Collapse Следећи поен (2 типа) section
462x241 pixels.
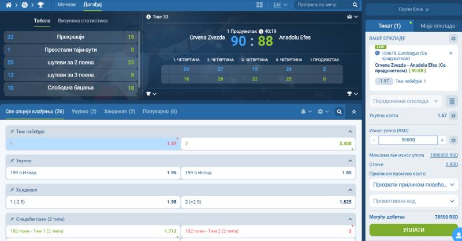pos(350,219)
